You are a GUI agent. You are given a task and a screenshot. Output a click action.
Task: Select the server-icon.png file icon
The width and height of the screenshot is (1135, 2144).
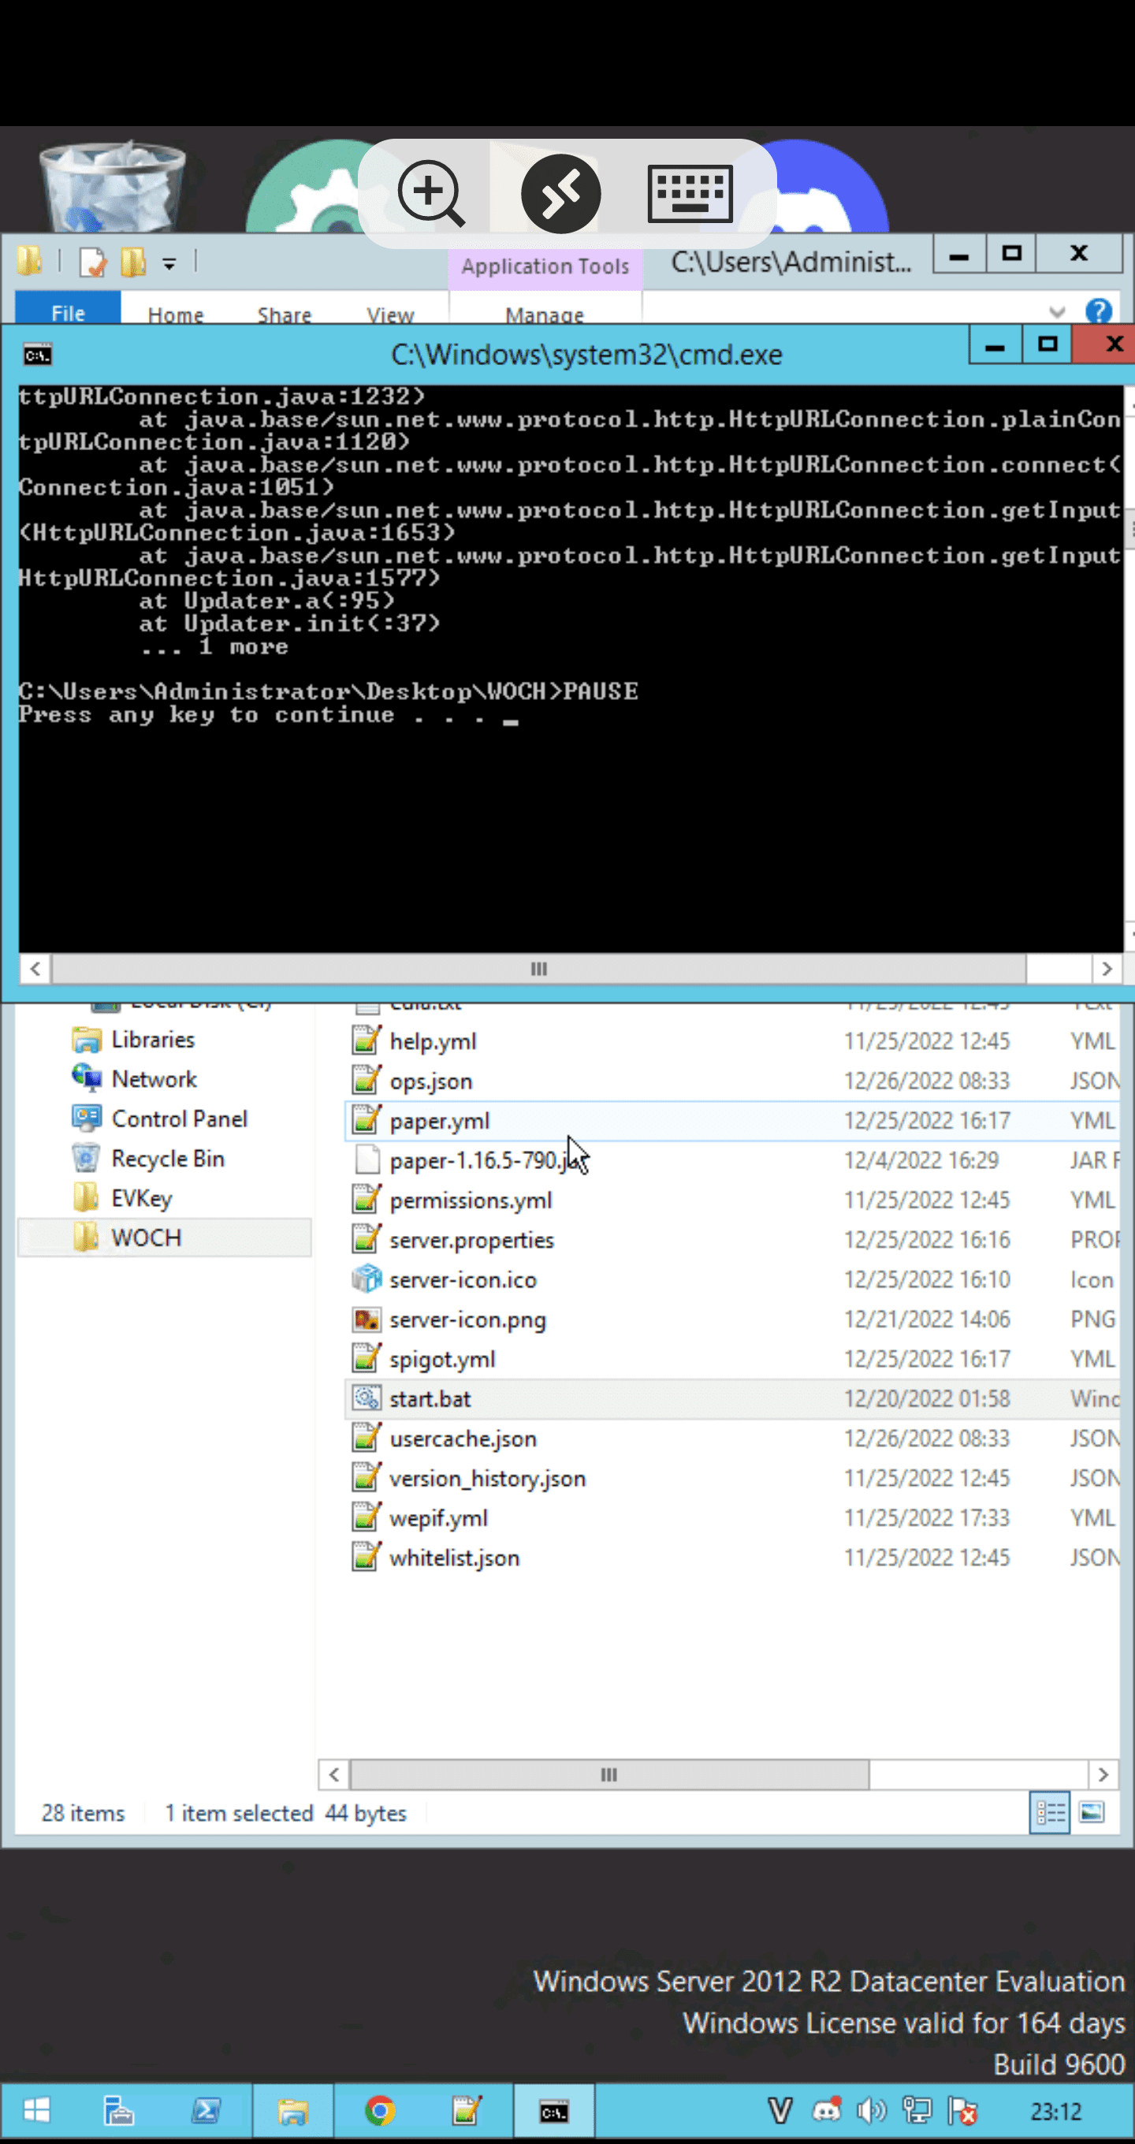(367, 1320)
